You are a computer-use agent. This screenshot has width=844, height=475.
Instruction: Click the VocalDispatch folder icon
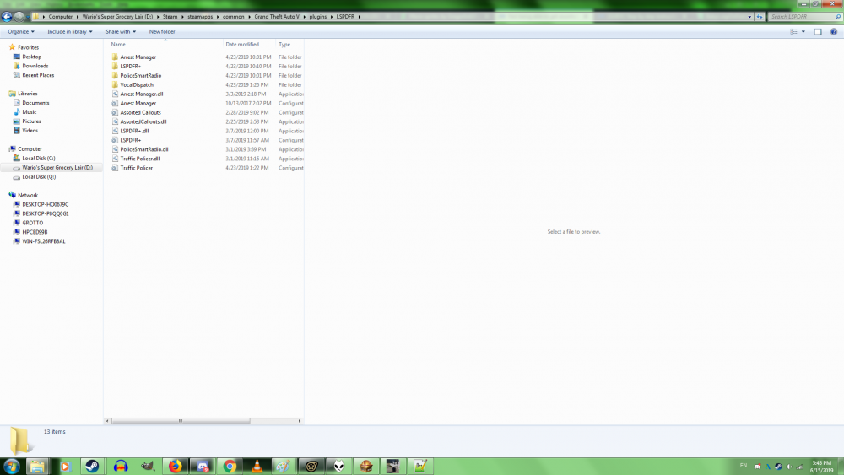[115, 84]
